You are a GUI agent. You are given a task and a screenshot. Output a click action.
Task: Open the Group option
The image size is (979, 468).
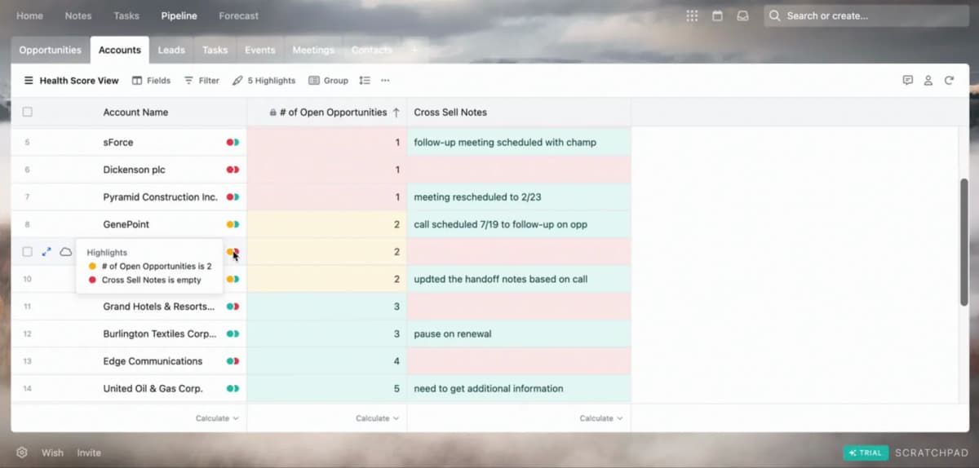(x=329, y=81)
